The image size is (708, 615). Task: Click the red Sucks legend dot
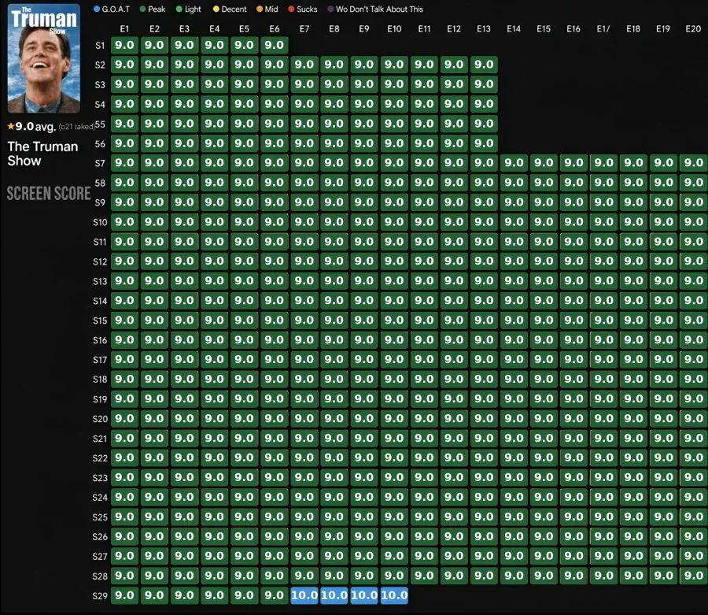click(291, 9)
